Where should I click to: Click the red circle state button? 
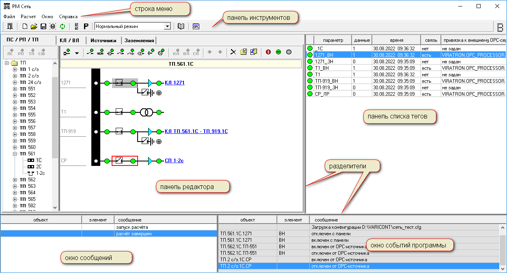click(268, 52)
